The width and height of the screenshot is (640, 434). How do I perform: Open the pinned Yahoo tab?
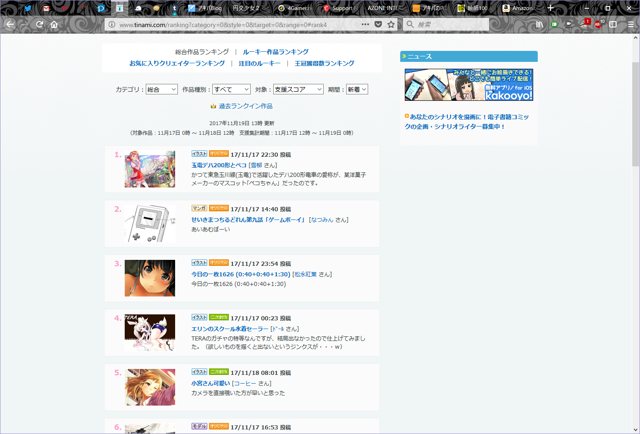pos(65,8)
